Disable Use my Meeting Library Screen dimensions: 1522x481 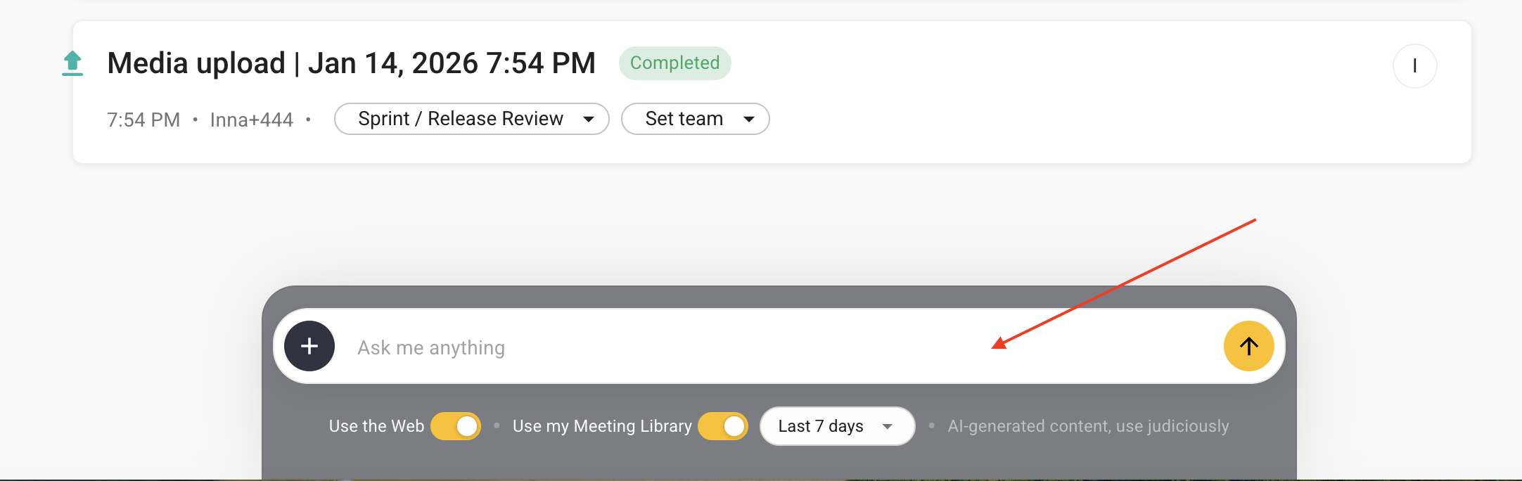(x=722, y=425)
